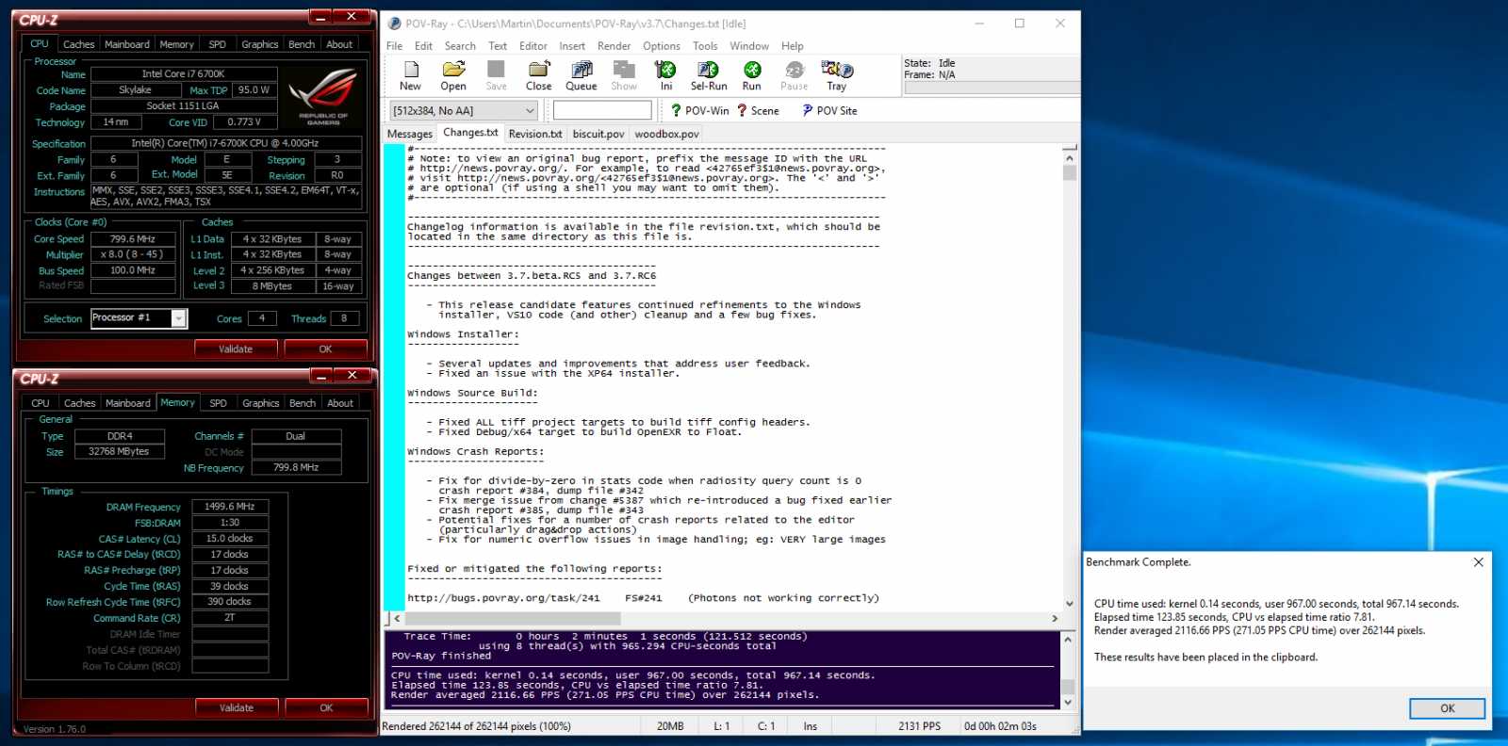This screenshot has height=746, width=1508.
Task: Open the Insert menu
Action: [572, 46]
